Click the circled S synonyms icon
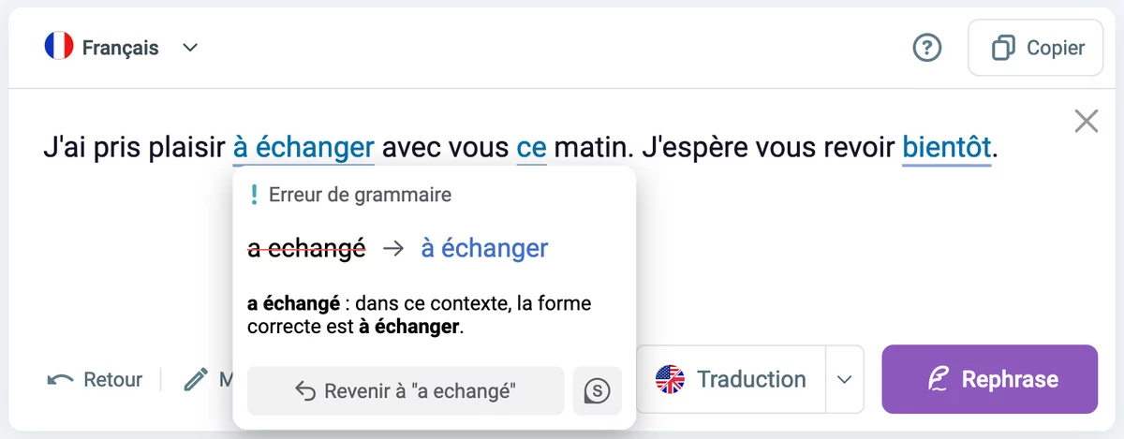This screenshot has width=1124, height=439. point(597,390)
